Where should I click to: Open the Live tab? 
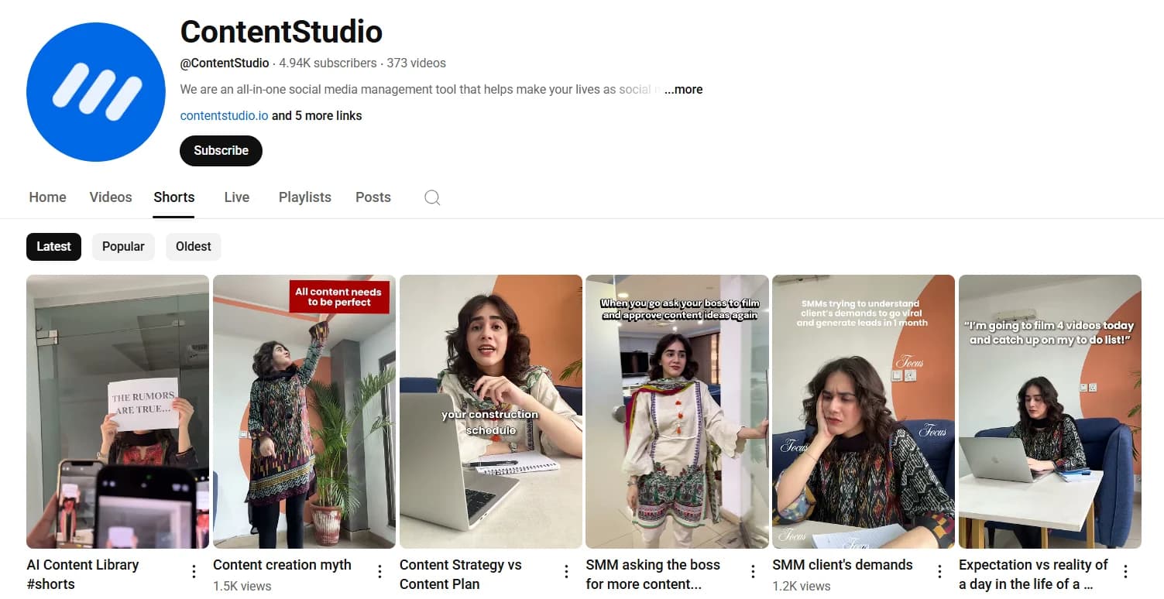[x=236, y=197]
